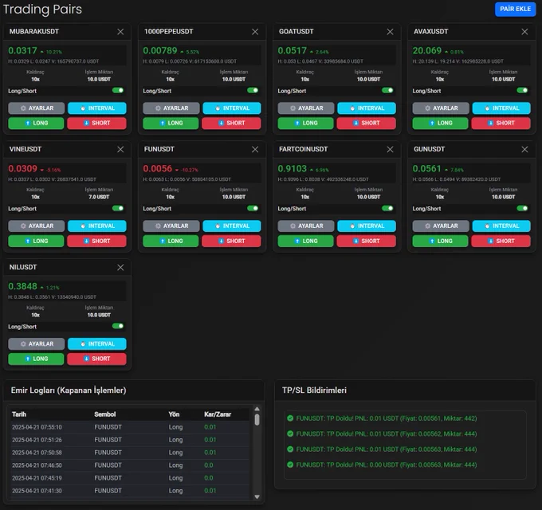
Task: Toggle Long/Short switch for GOATUSDT
Action: 387,90
